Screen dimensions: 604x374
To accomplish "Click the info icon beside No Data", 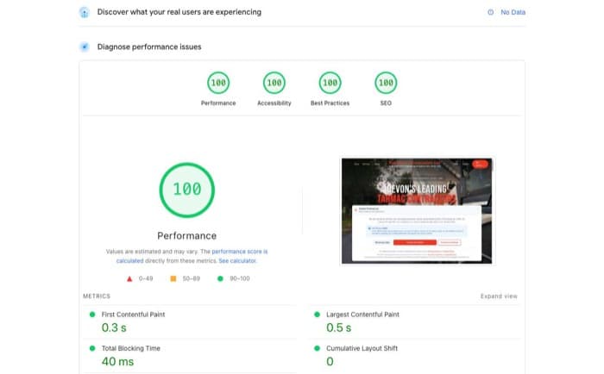I will pos(490,12).
